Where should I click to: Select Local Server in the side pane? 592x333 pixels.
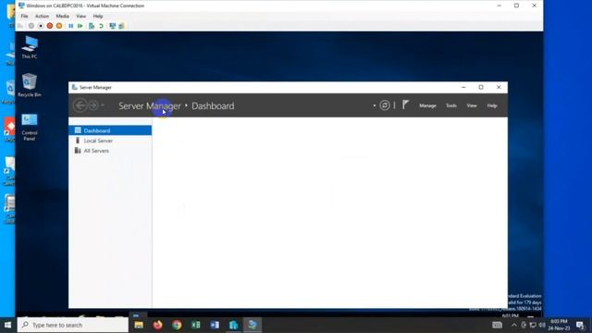(110, 141)
